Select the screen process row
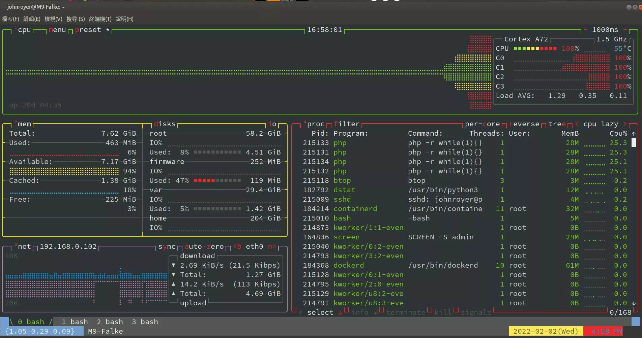The width and height of the screenshot is (642, 338). 465,237
